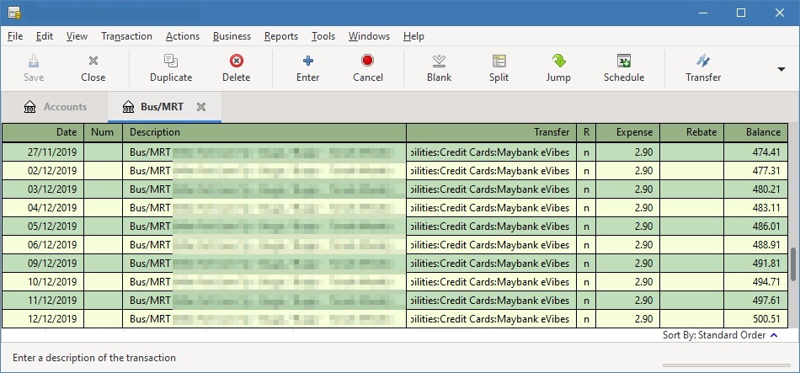Click the R column header
The height and width of the screenshot is (373, 800).
586,133
